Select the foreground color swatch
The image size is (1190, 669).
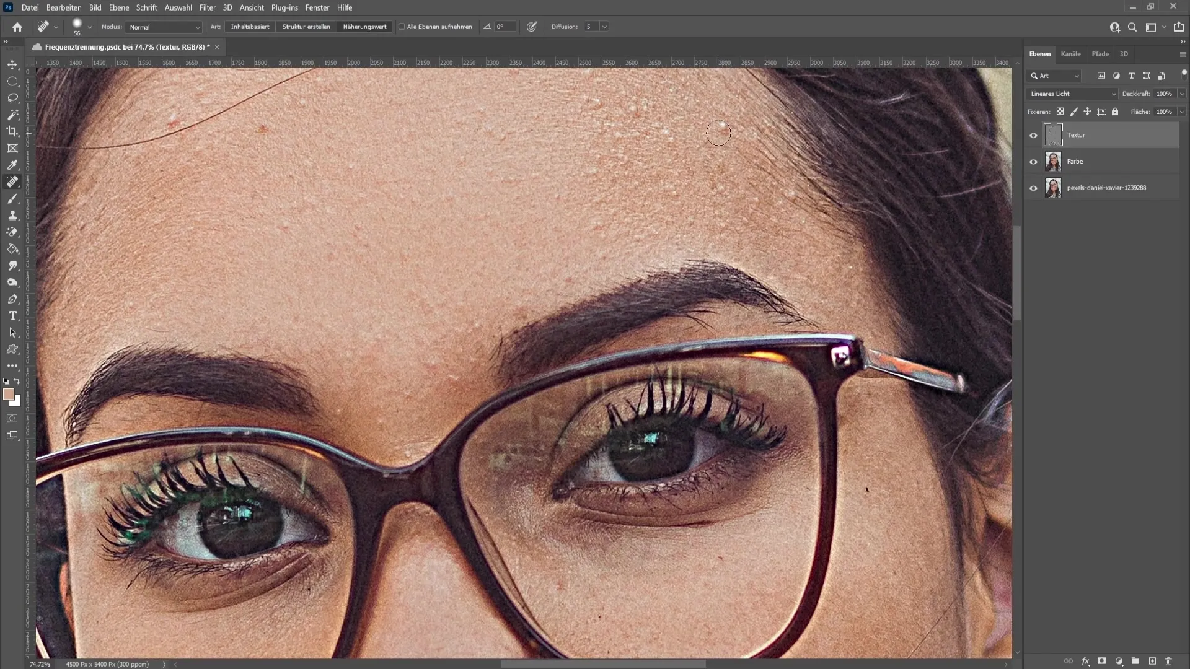point(9,395)
